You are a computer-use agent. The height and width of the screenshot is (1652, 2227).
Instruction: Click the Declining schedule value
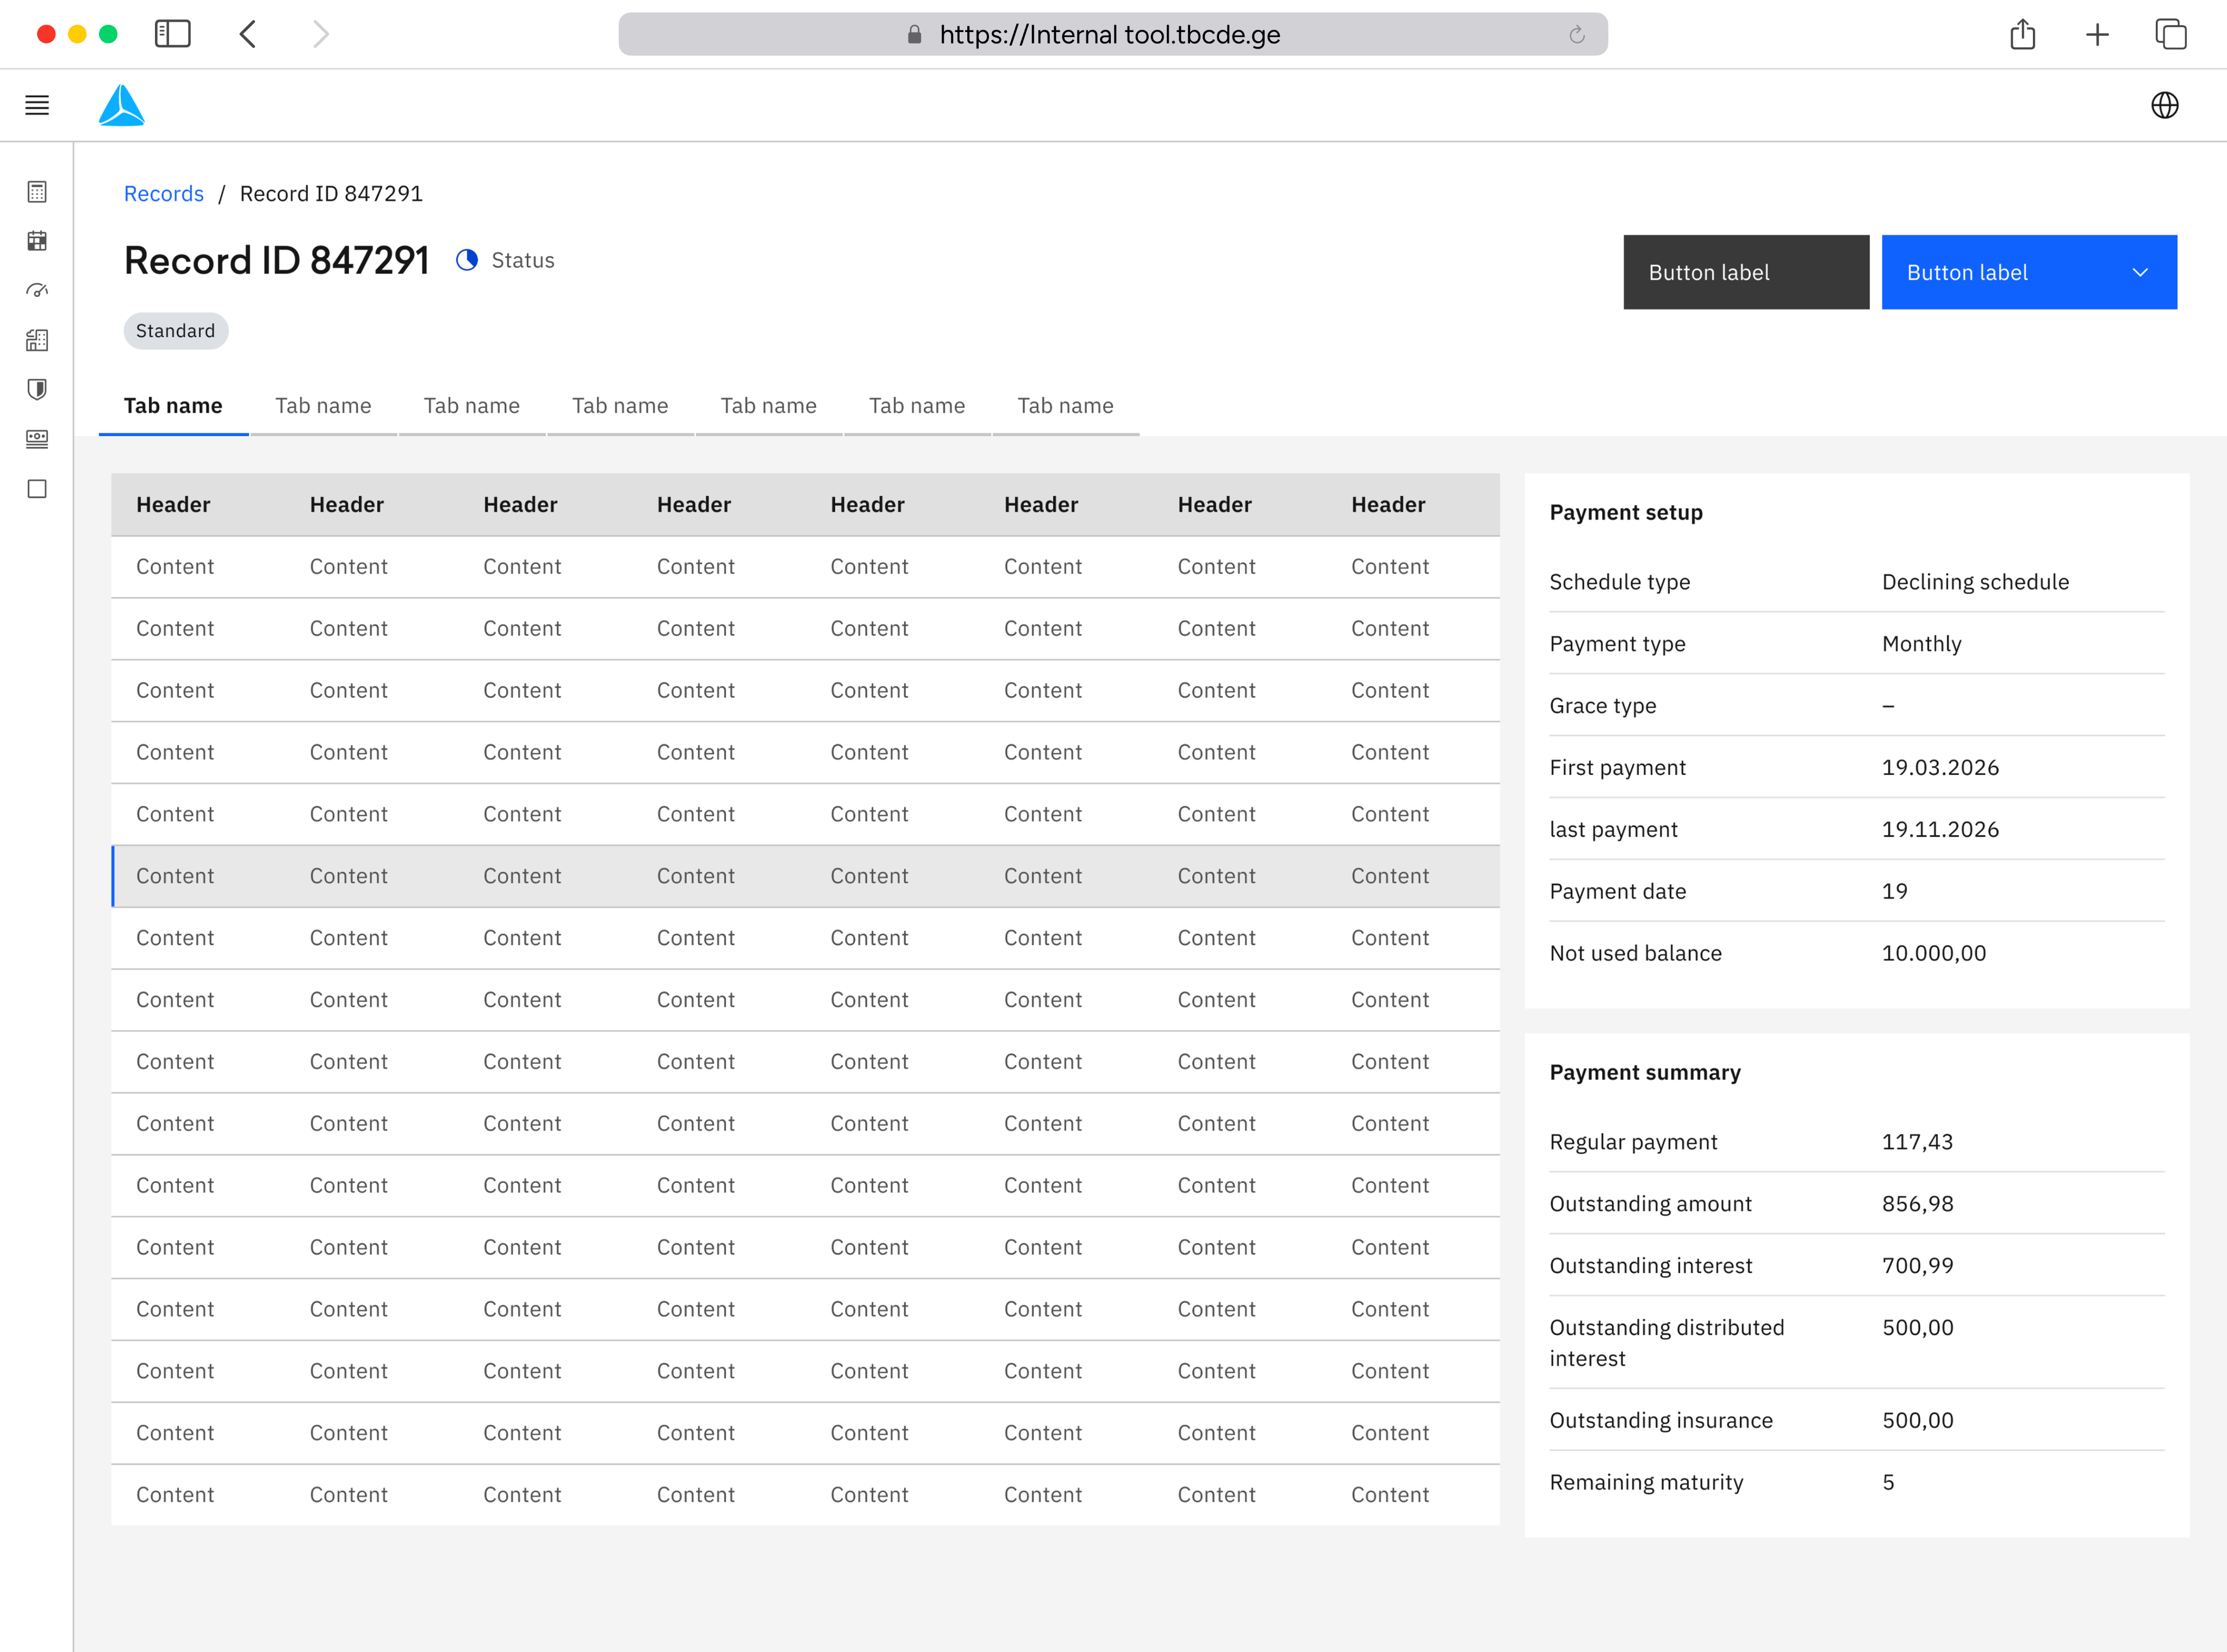click(1975, 582)
